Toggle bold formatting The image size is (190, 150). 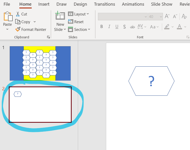pyautogui.click(x=102, y=27)
